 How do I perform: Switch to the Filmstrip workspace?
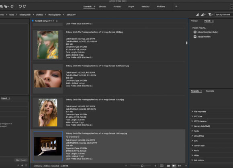(x=117, y=6)
